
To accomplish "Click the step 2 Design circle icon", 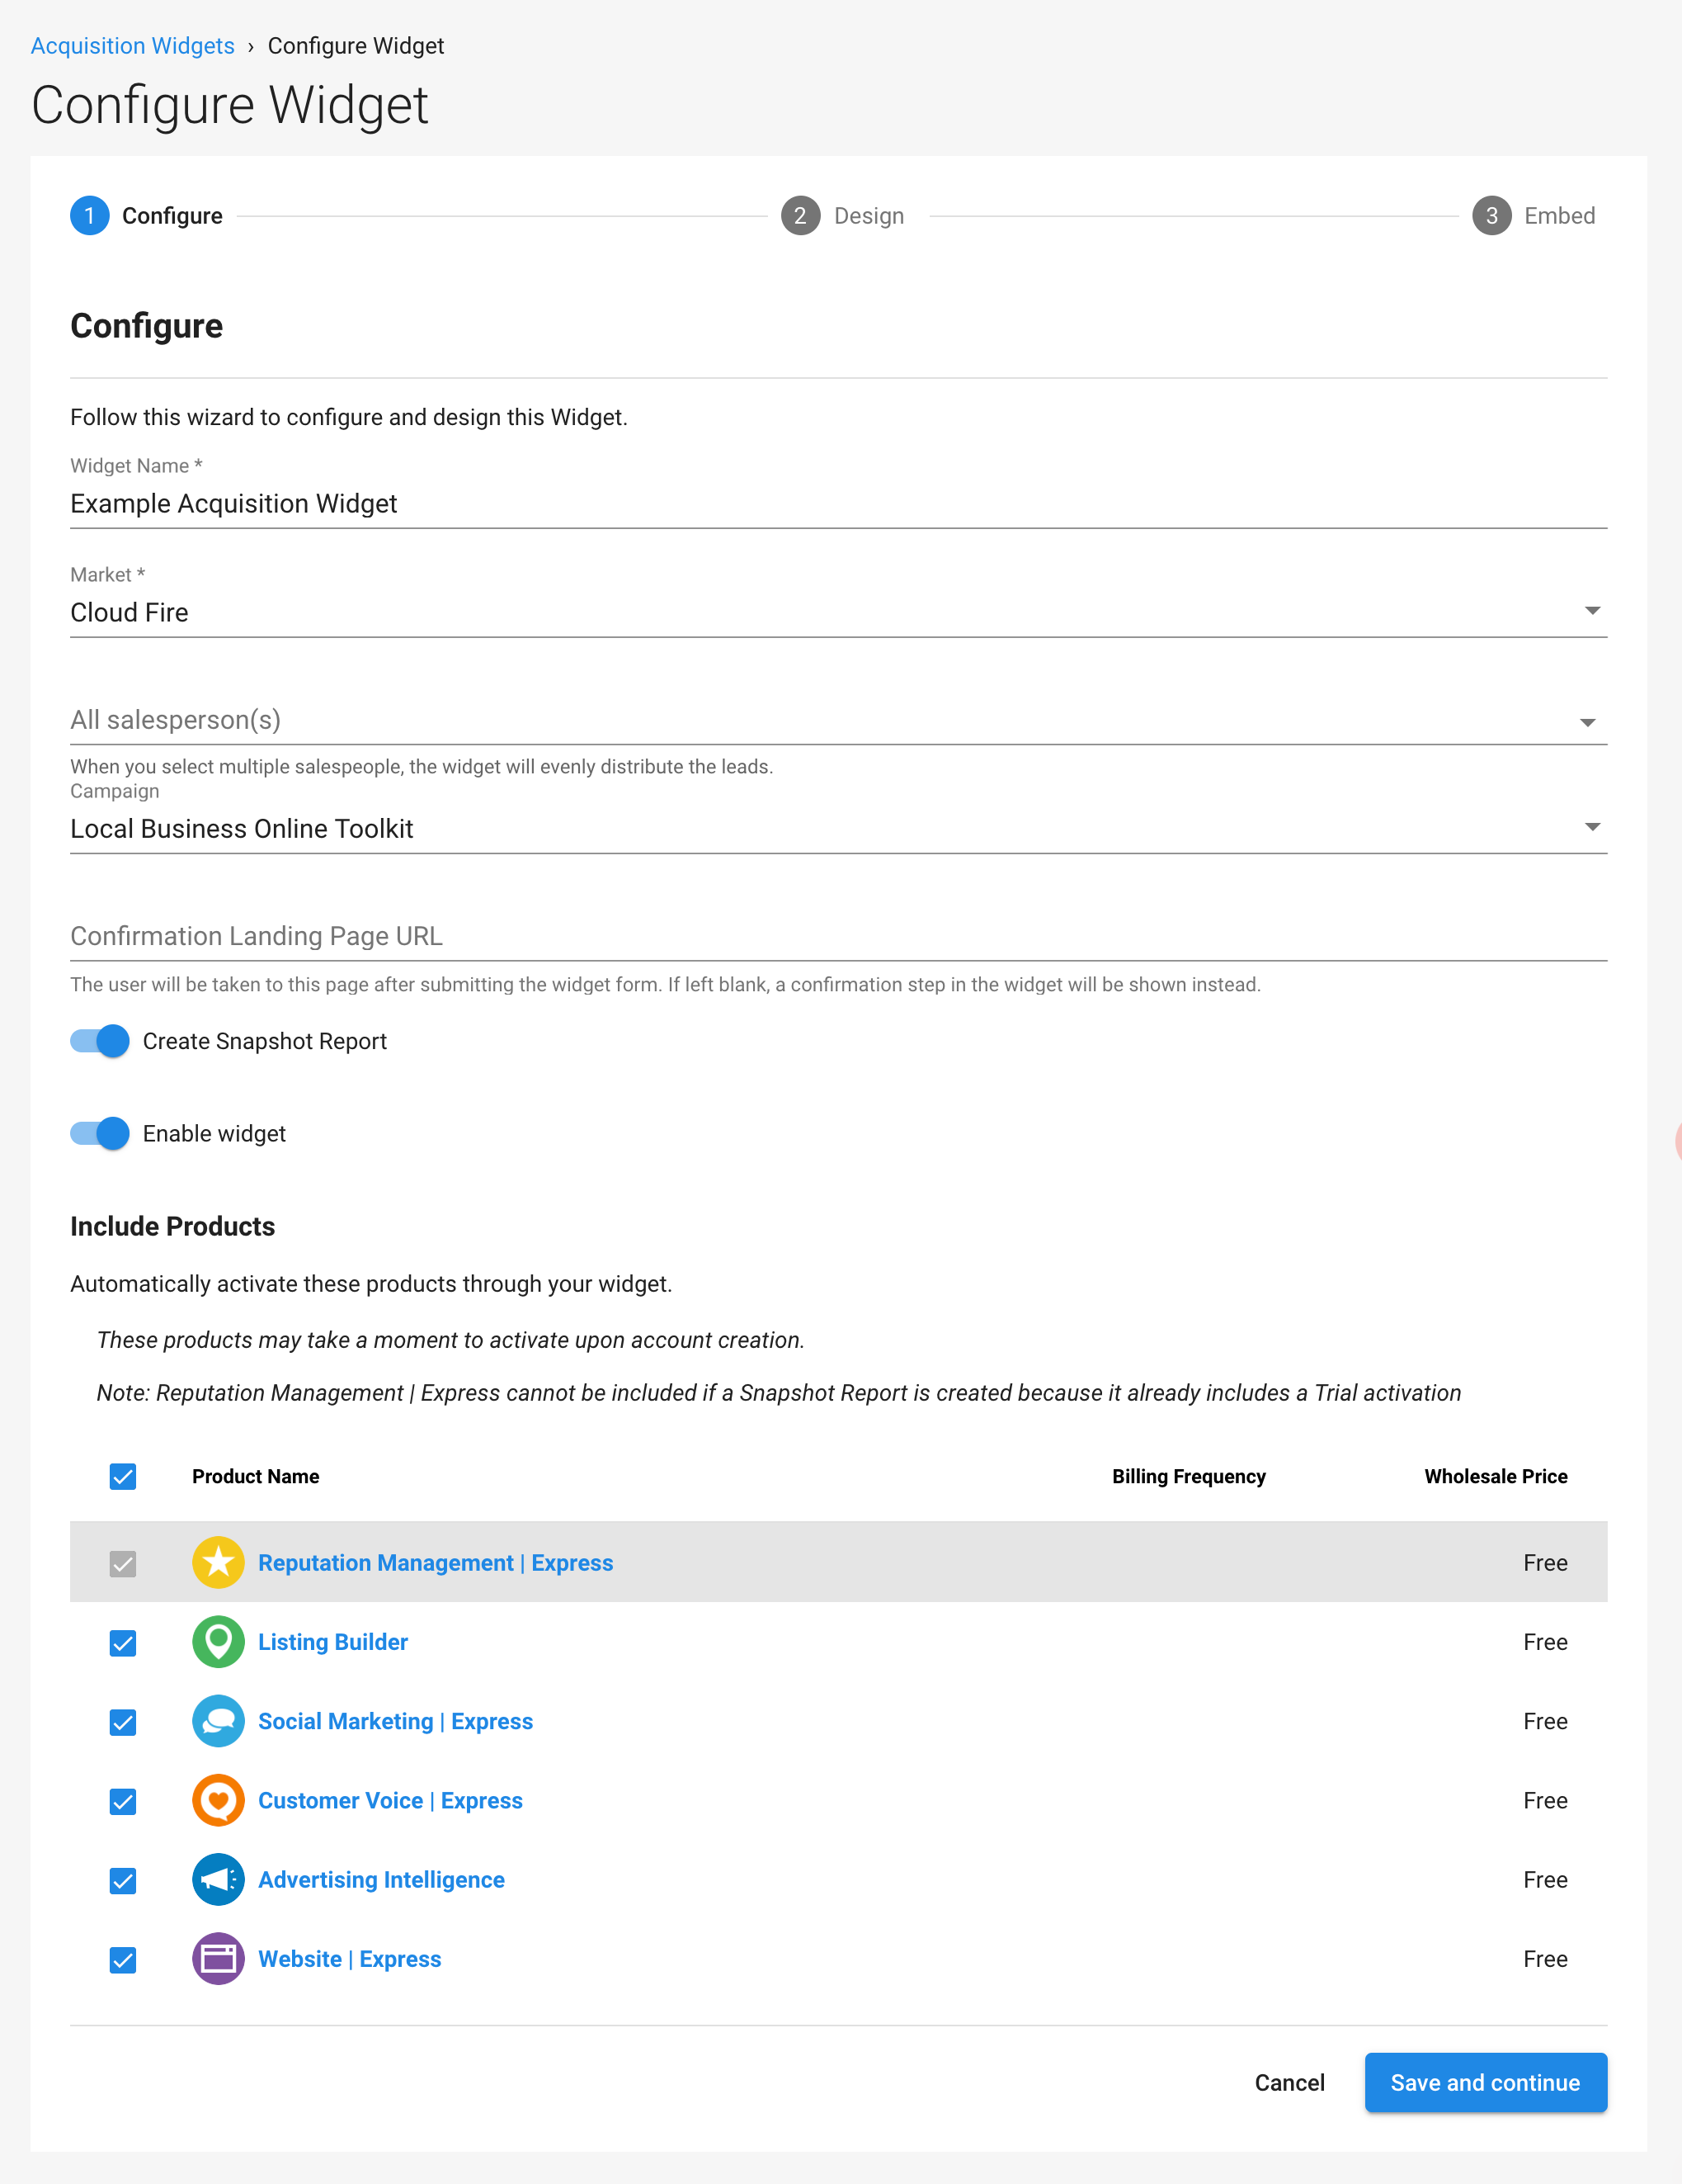I will pos(799,216).
